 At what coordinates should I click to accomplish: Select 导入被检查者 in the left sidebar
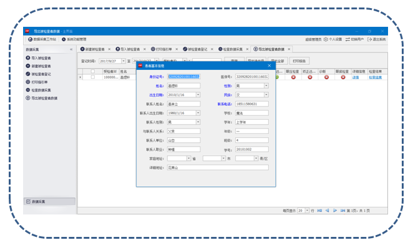click(39, 58)
